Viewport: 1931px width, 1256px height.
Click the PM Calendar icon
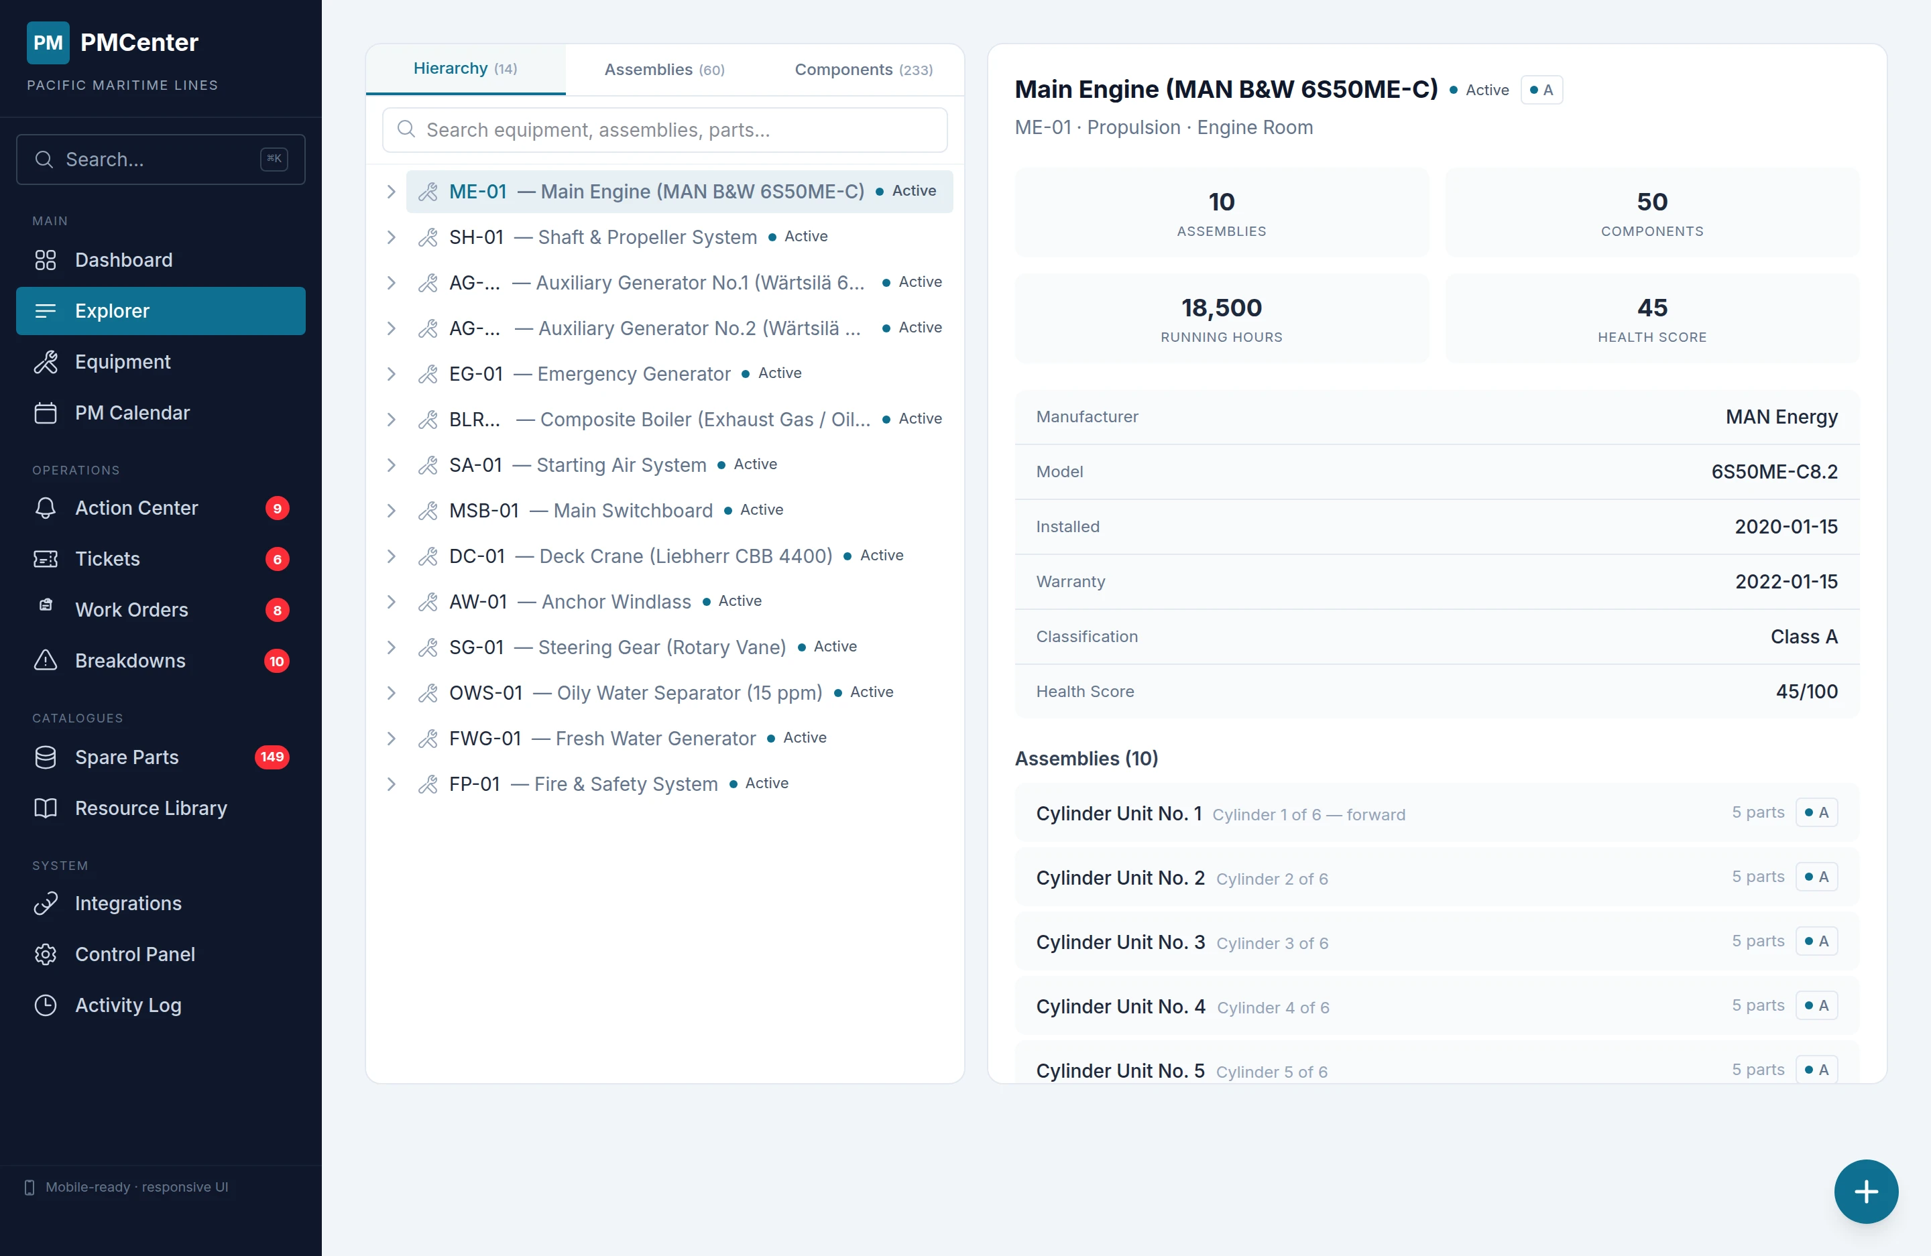click(x=46, y=413)
